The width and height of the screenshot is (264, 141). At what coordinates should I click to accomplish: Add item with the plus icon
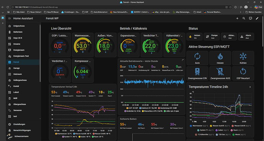point(237,18)
